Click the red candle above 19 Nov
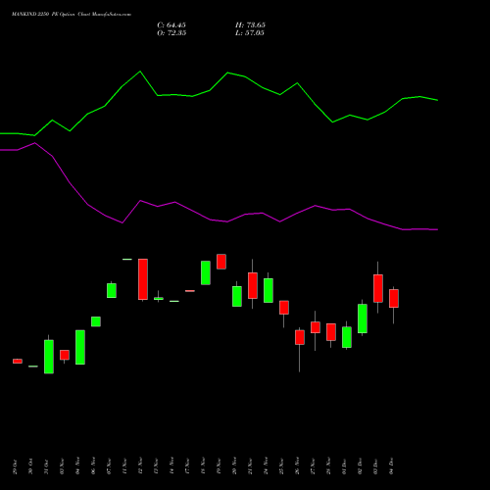490x490 pixels. tap(221, 262)
